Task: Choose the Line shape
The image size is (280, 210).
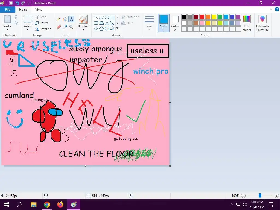Action: (x=96, y=17)
